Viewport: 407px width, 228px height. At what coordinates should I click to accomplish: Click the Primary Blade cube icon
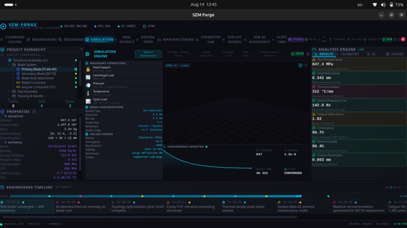point(18,69)
